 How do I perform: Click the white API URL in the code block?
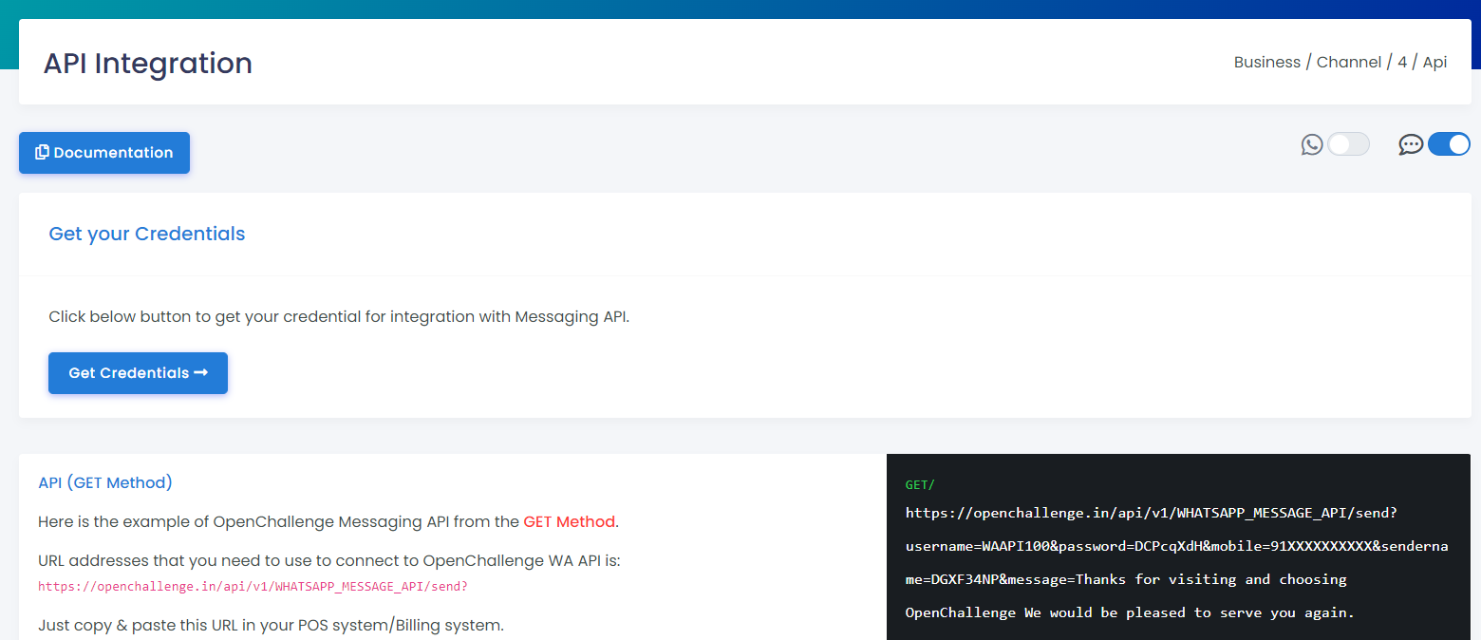(1152, 513)
